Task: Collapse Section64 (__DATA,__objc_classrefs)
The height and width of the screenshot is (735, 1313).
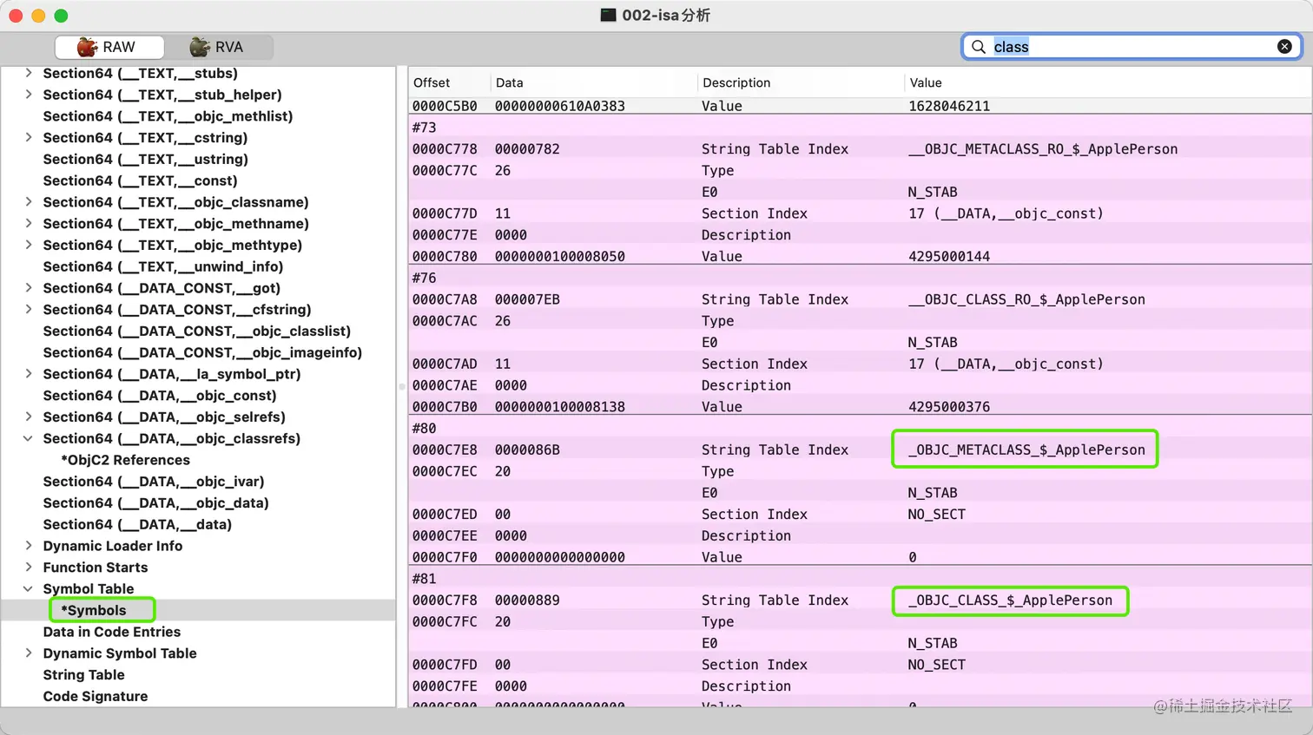Action: tap(29, 438)
